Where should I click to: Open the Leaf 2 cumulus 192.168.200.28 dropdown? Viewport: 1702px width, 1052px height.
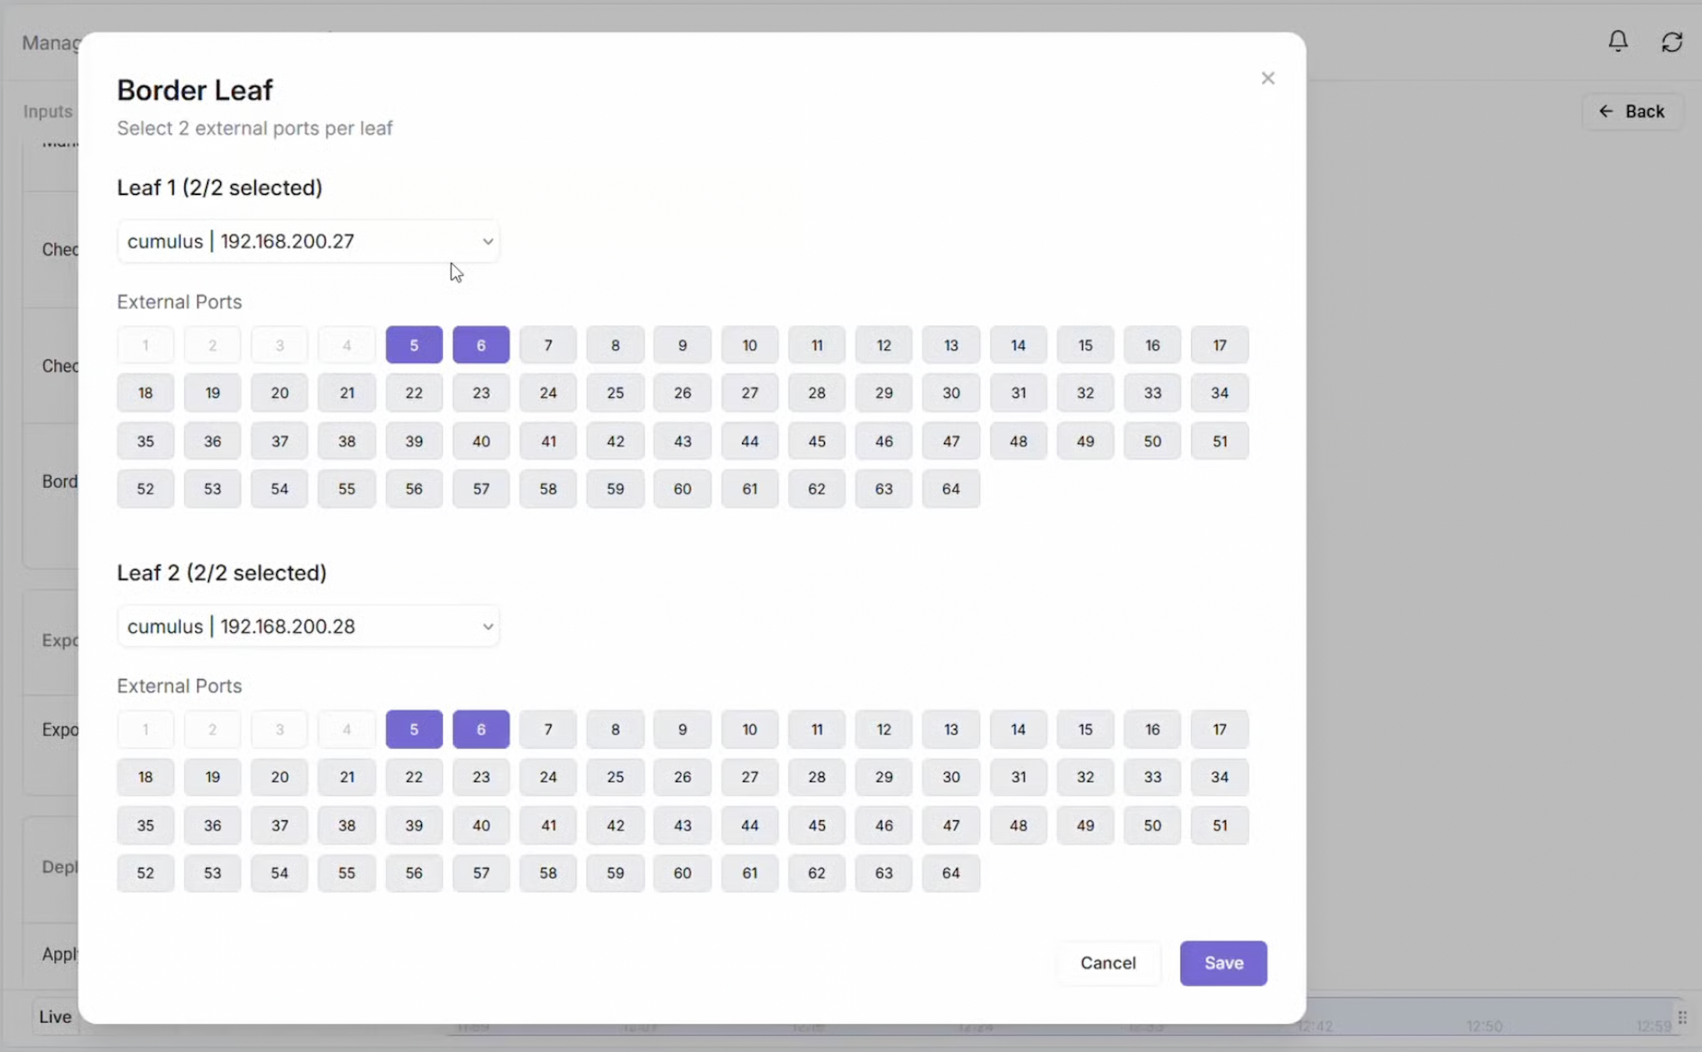click(x=307, y=626)
